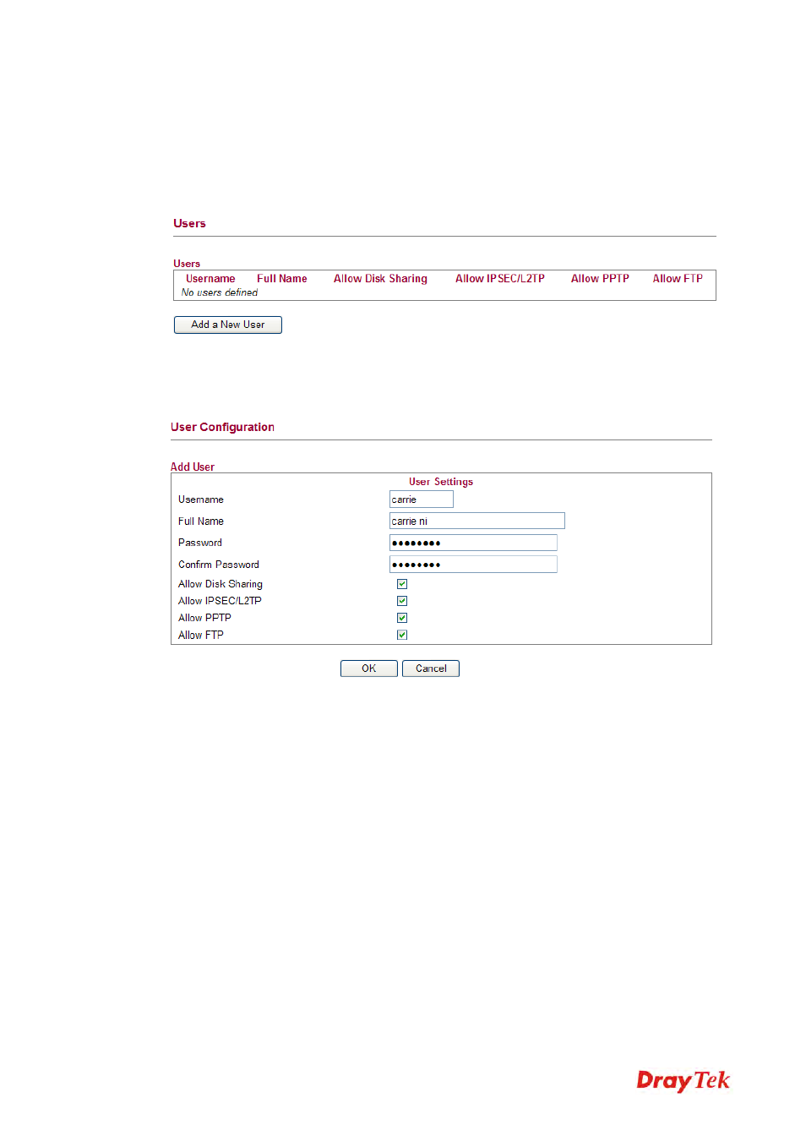Focus the Confirm Password input field
806x1141 pixels.
473,564
